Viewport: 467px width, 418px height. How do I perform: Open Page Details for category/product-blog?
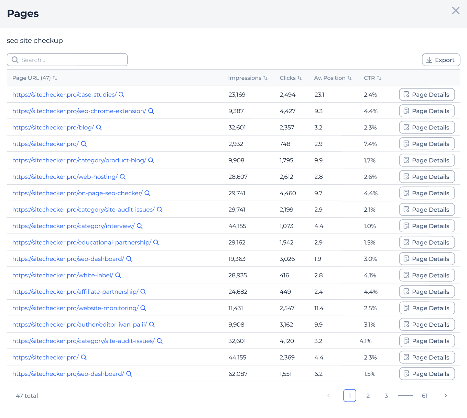(427, 160)
